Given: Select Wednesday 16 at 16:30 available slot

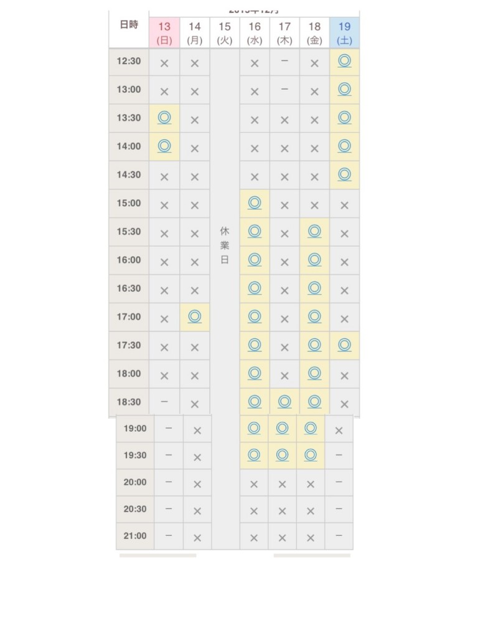Looking at the screenshot, I should (x=255, y=288).
